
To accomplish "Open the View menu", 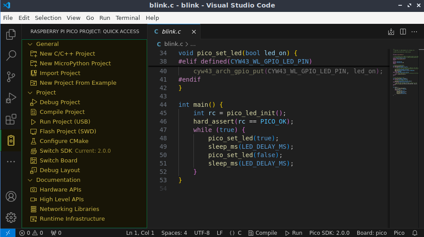I will (73, 18).
